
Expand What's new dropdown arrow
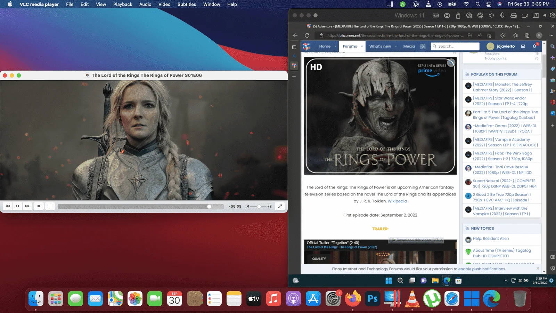point(396,46)
